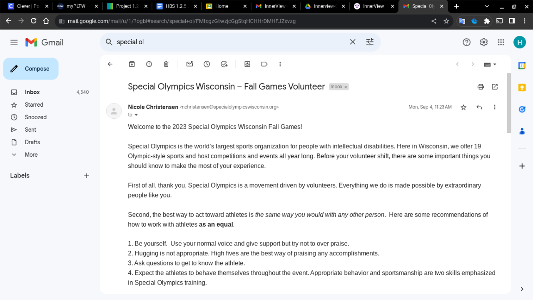Expand recipient details next to 'to'
Image resolution: width=533 pixels, height=300 pixels.
click(136, 115)
